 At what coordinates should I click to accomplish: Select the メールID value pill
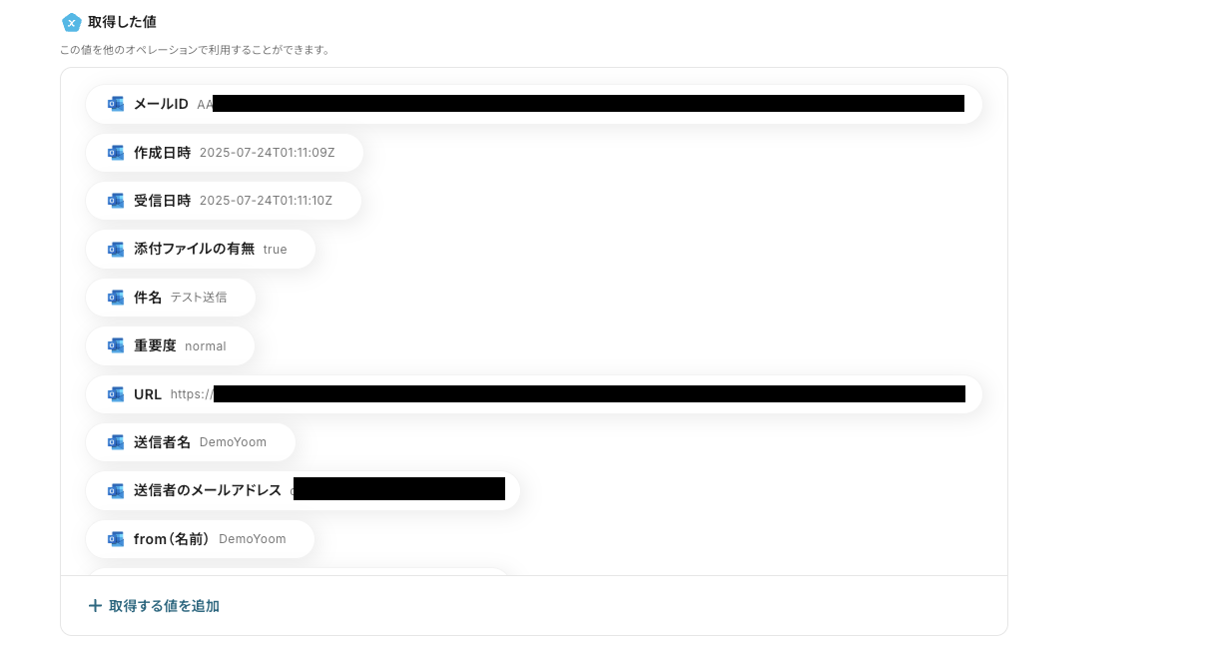534,104
